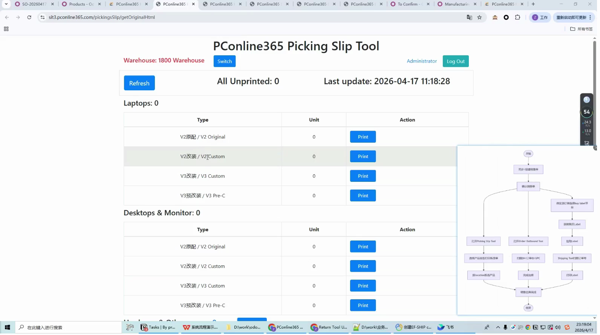Open the new tab plus button
Screen dimensions: 600x335
(533, 4)
